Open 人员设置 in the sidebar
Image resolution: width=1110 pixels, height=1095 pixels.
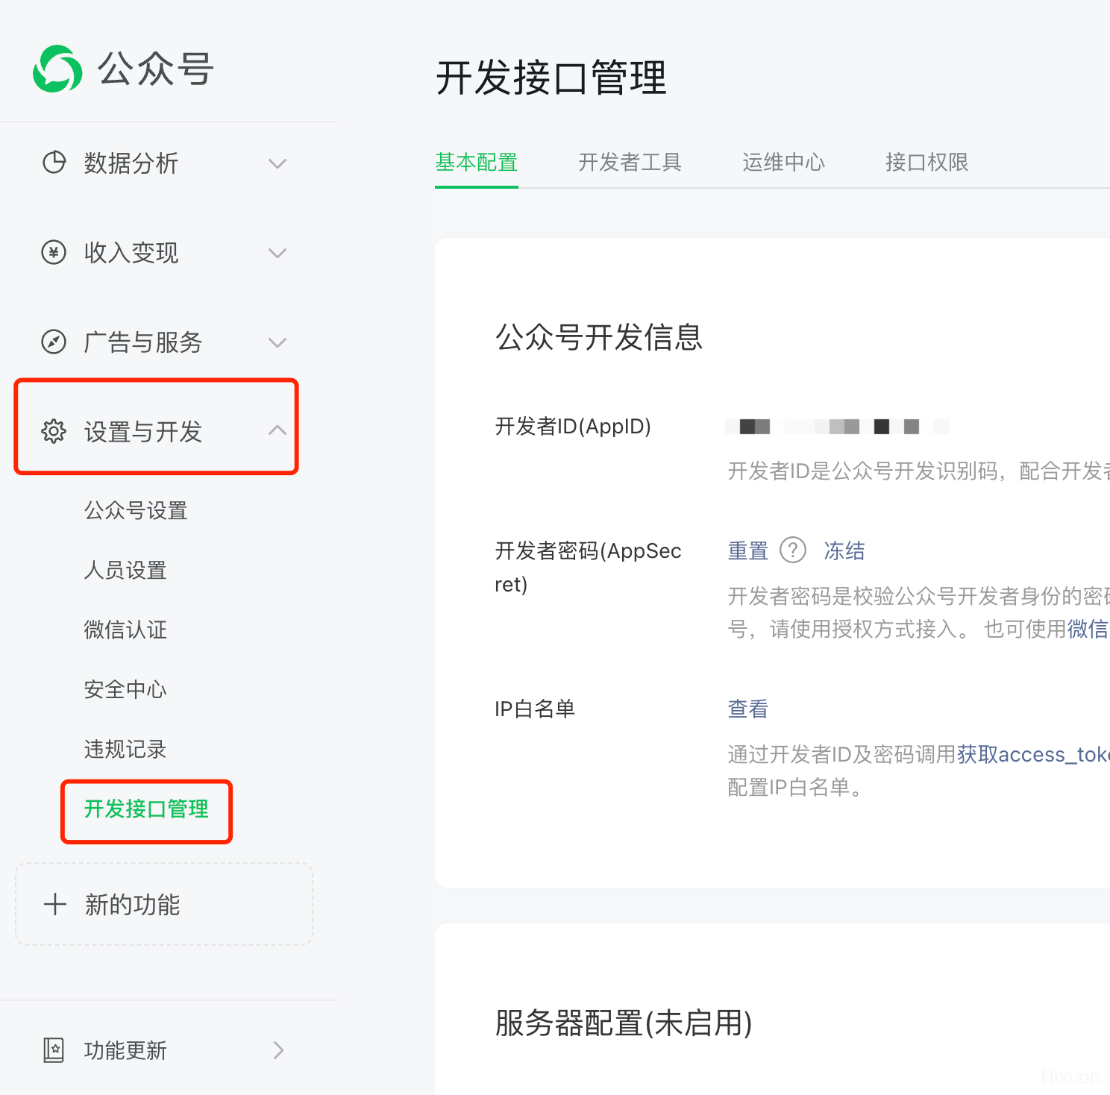pos(125,571)
